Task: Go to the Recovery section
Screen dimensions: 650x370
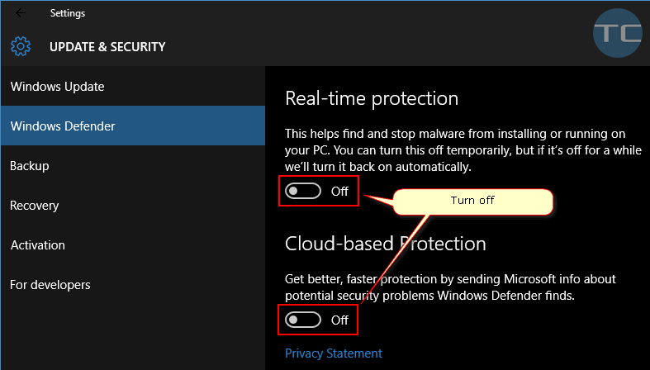Action: tap(133, 206)
